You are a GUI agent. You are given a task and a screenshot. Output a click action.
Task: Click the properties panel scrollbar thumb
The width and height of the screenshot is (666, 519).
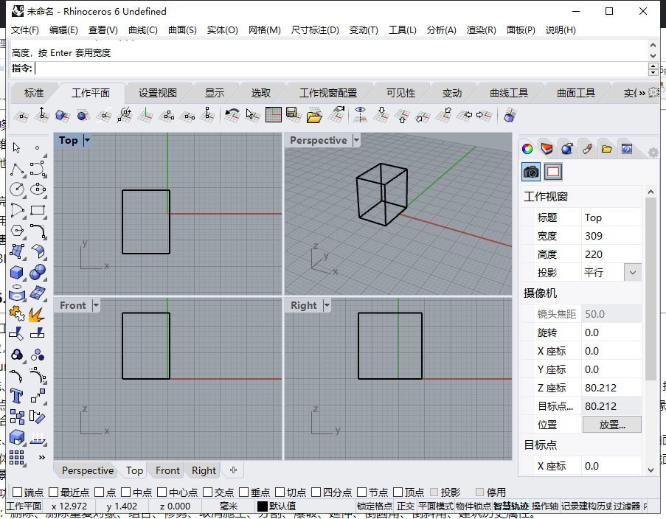click(651, 289)
